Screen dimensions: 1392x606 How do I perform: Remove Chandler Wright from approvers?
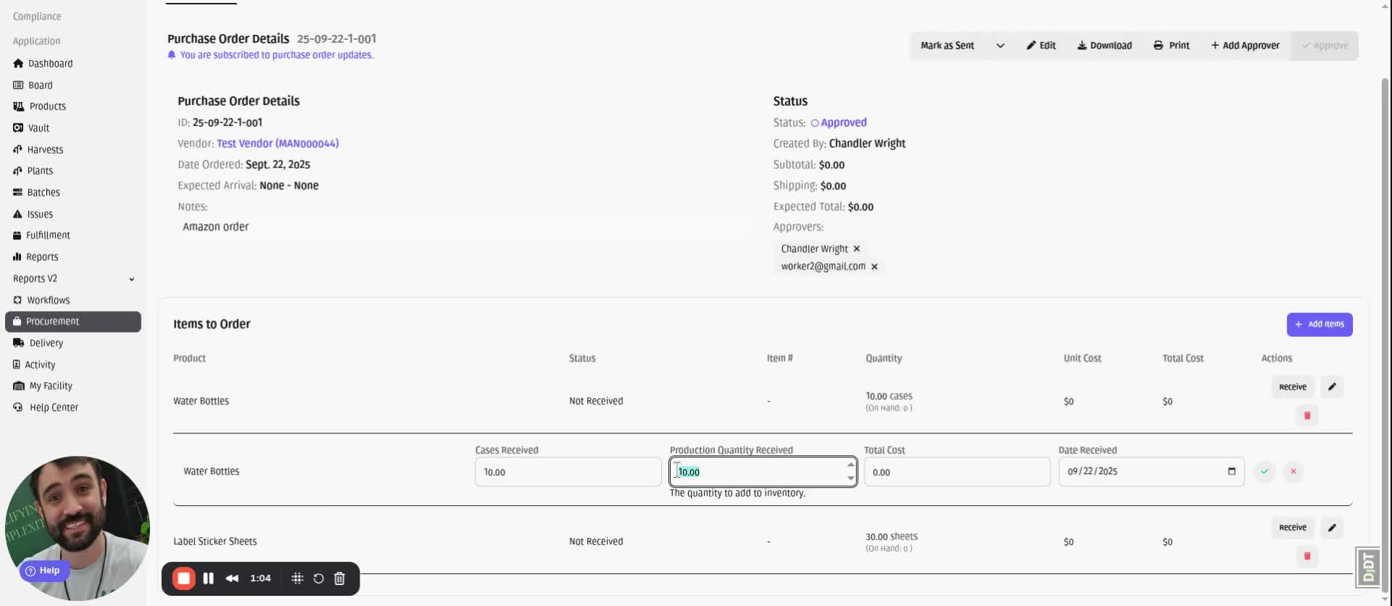pos(857,249)
